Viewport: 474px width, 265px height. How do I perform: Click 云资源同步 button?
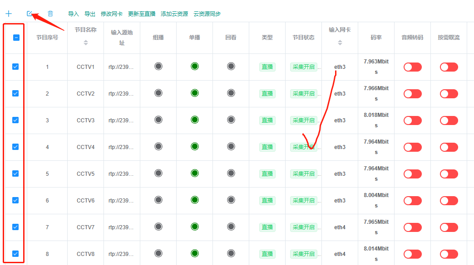click(207, 14)
